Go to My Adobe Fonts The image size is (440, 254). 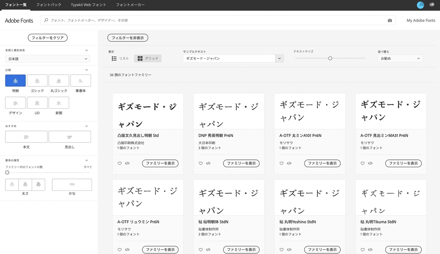(x=421, y=20)
